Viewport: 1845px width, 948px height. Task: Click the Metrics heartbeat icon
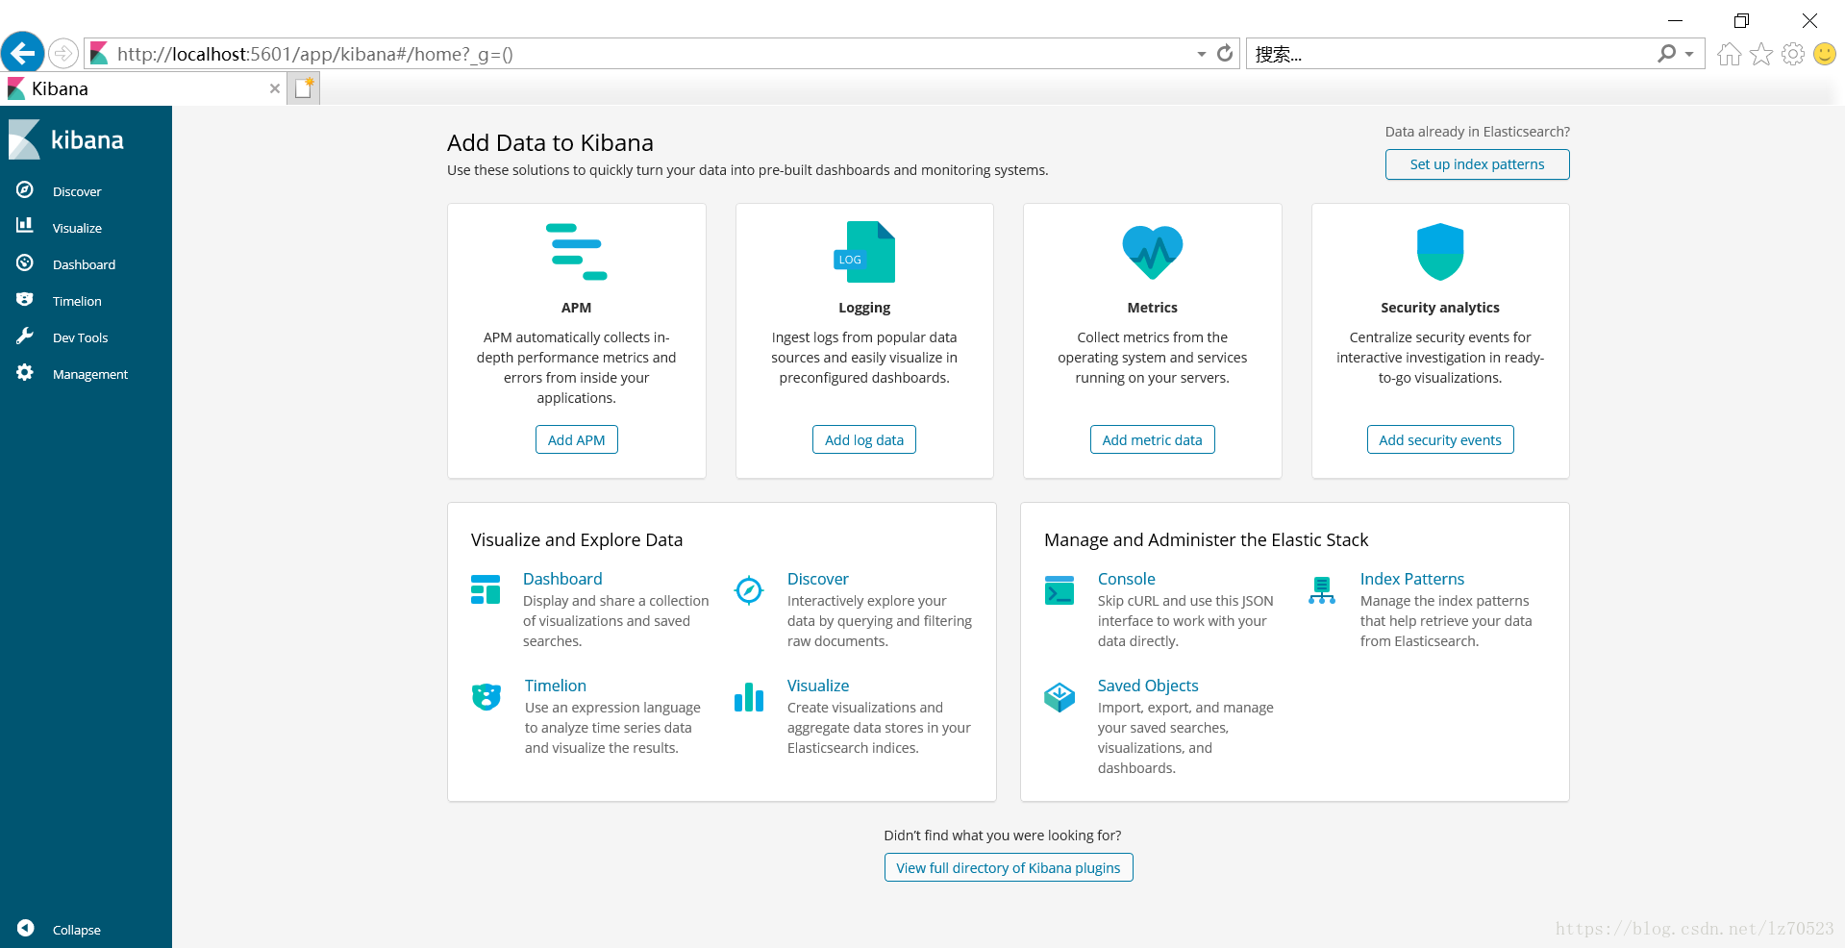[1152, 252]
